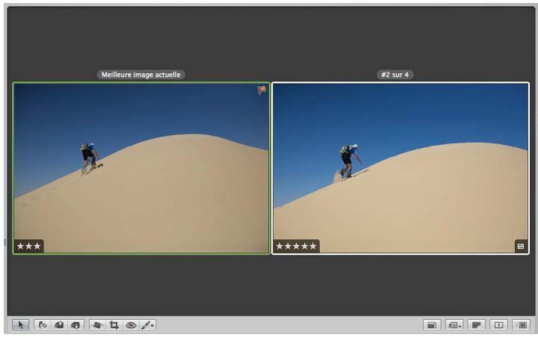This screenshot has height=337, width=538.
Task: Click the badge icon on the right photo
Action: pos(521,246)
